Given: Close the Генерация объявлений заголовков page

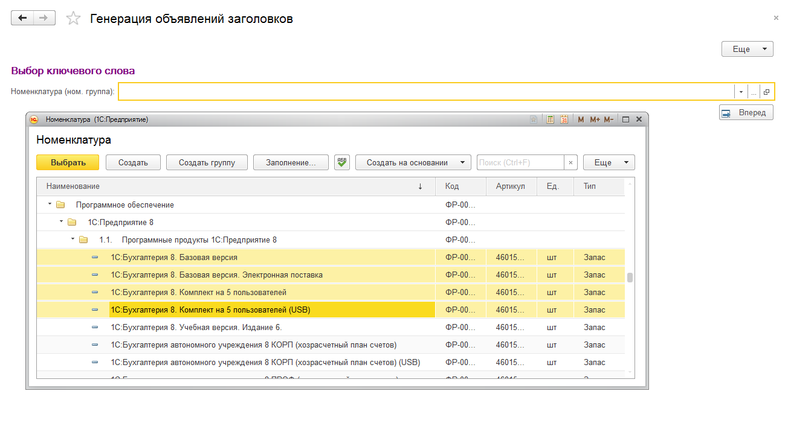Looking at the screenshot, I should click(776, 18).
